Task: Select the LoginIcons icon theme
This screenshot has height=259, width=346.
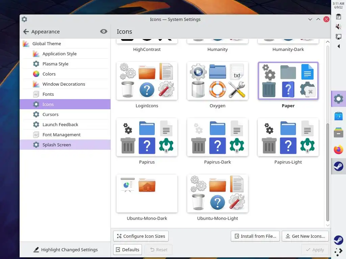Action: [x=147, y=81]
